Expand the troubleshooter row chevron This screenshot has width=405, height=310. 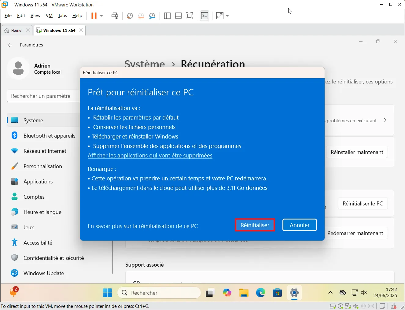click(385, 120)
